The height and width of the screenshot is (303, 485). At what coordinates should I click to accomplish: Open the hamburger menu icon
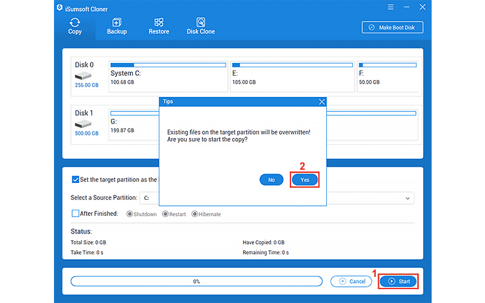[x=390, y=7]
